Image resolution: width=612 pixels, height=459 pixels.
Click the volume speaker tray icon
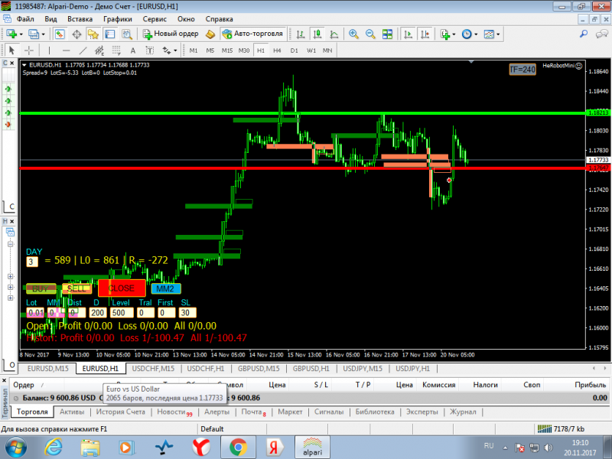549,448
